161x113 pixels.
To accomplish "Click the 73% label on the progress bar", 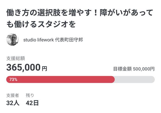I will pos(13,80).
